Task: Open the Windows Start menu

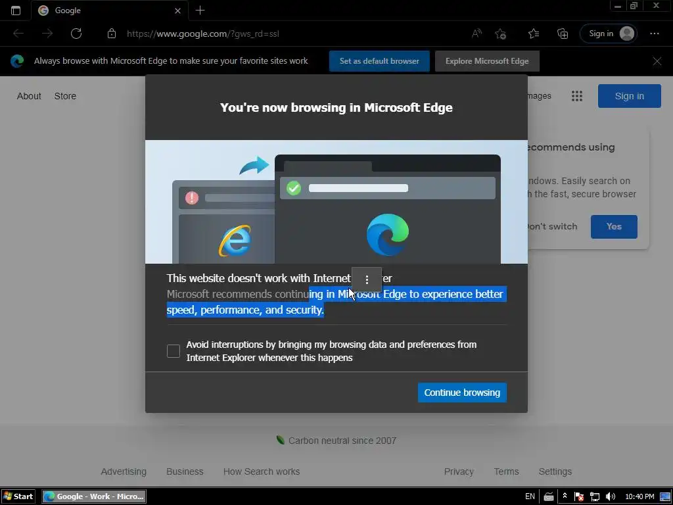Action: pyautogui.click(x=18, y=496)
